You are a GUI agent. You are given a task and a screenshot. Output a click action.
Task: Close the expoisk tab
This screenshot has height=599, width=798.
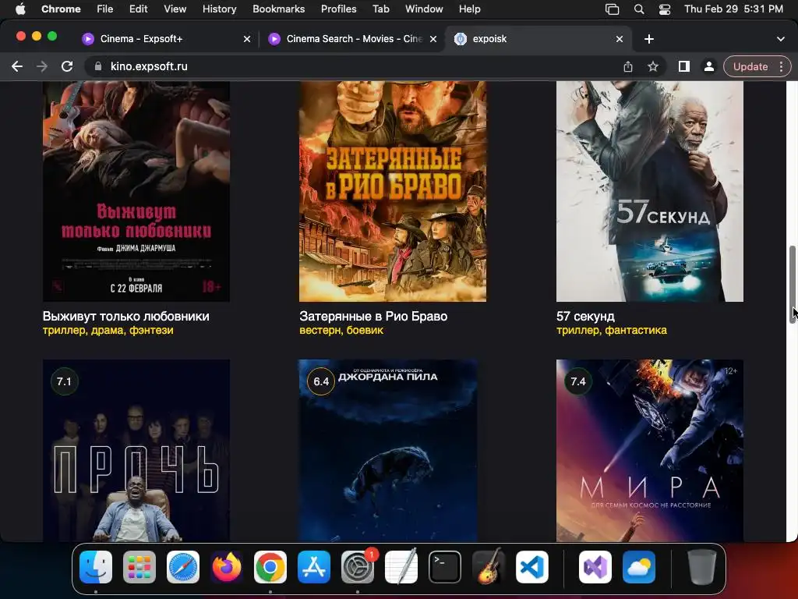click(620, 39)
